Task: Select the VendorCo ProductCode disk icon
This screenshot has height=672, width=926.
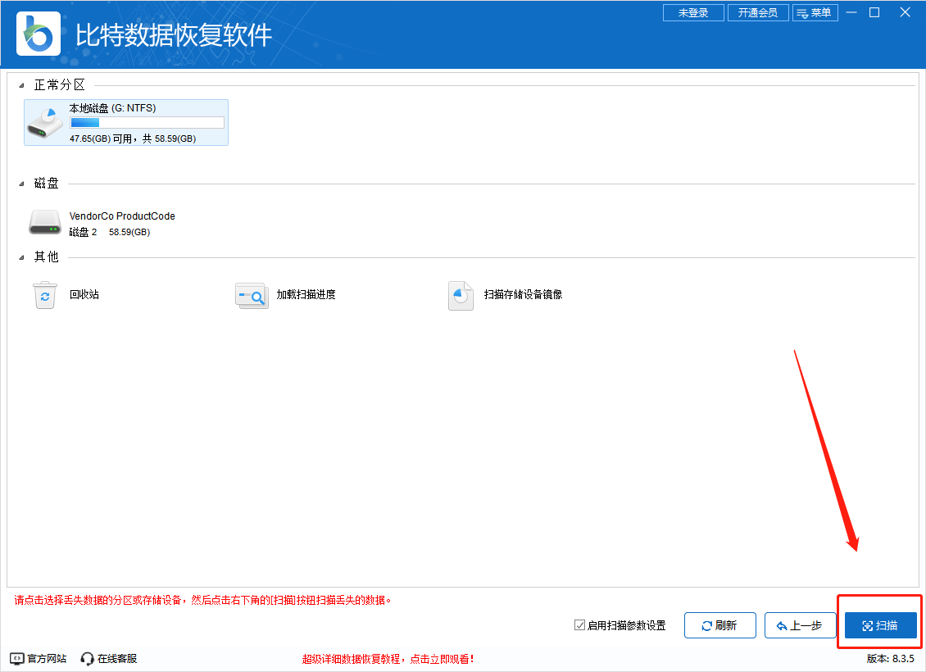Action: (45, 223)
